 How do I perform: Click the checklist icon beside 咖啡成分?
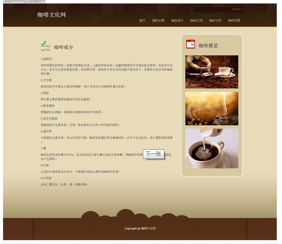46,46
